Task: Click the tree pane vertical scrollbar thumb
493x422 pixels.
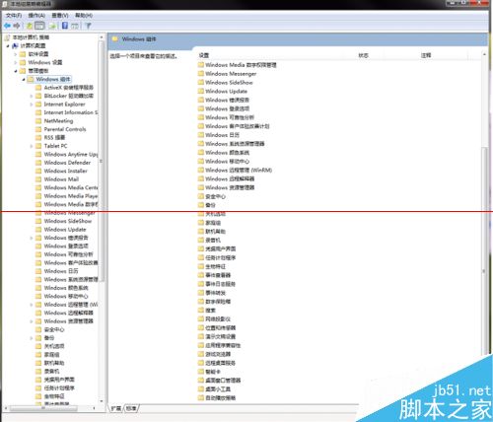Action: pos(102,161)
